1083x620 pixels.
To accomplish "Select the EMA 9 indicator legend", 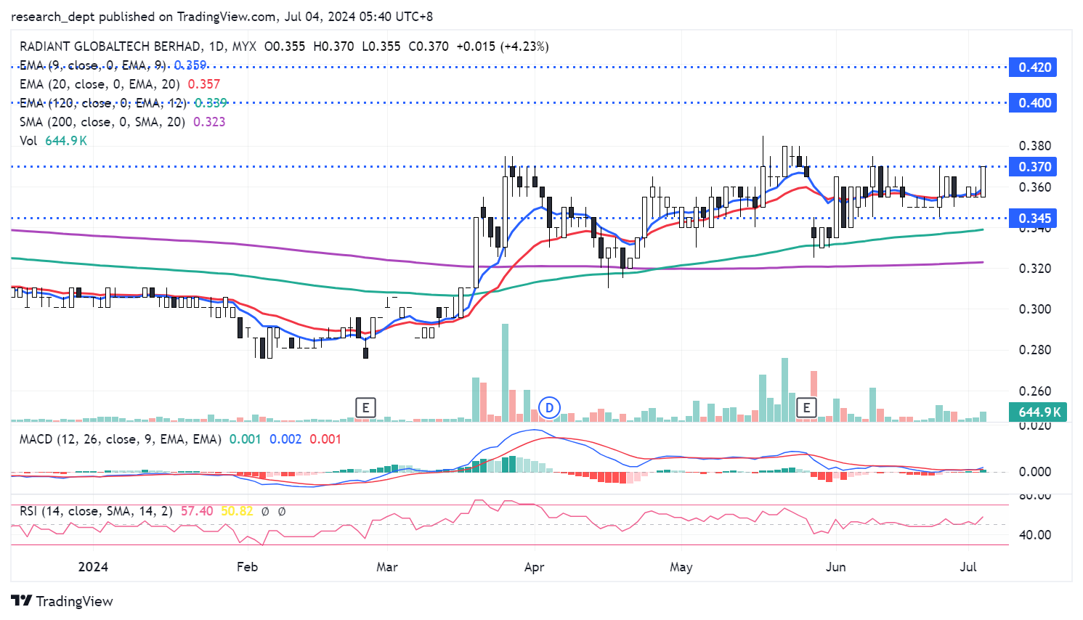I will point(93,65).
